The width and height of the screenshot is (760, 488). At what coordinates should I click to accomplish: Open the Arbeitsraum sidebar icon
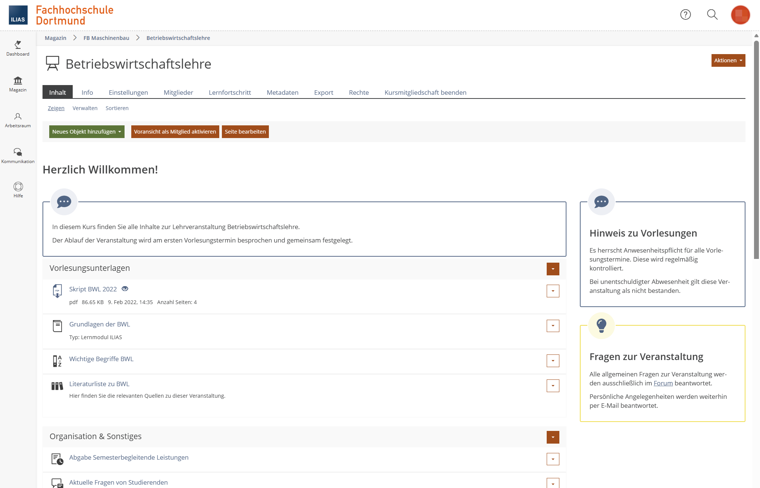18,120
